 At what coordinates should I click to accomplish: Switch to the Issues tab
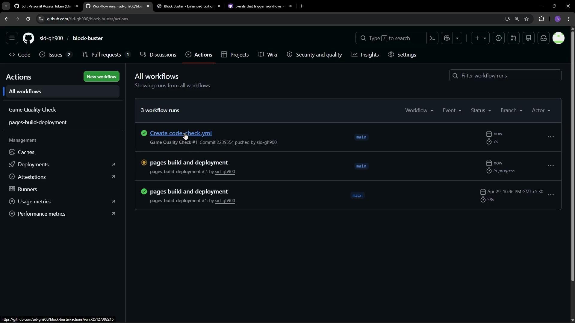point(56,55)
